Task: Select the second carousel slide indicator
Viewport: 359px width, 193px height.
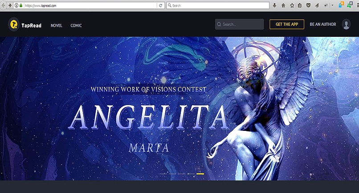Action: point(172,174)
